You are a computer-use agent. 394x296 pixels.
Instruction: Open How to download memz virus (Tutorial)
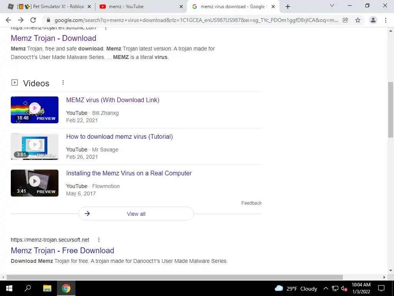point(119,137)
